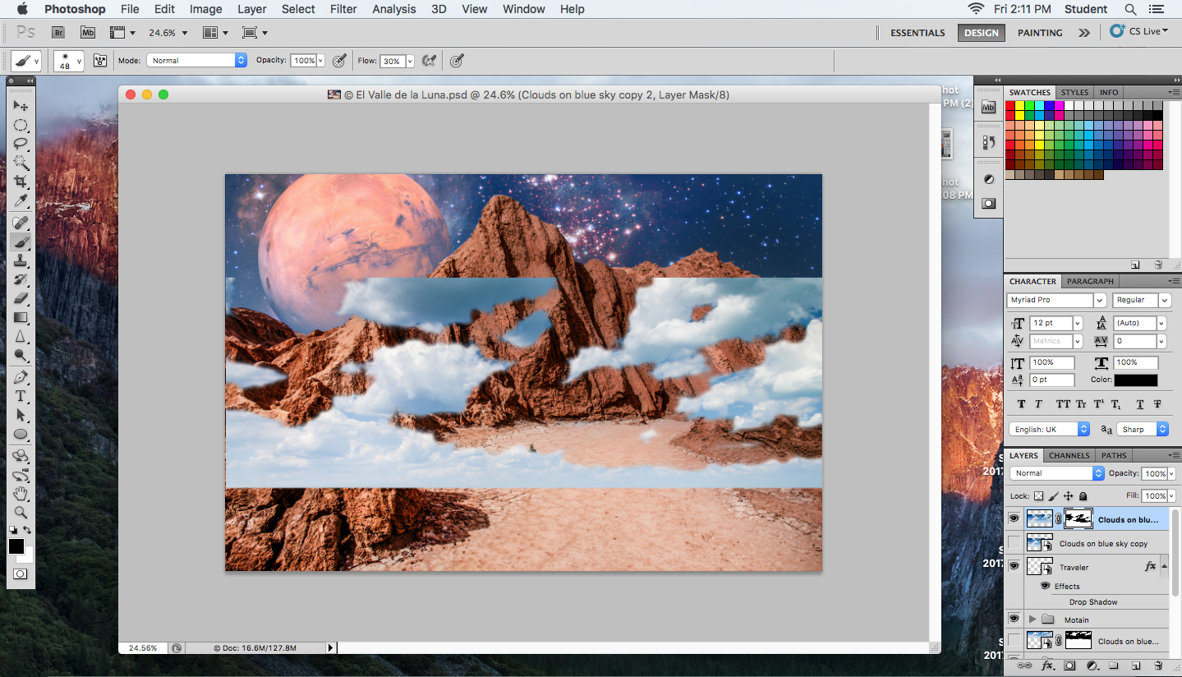Launch Bridge from the Br icon
The height and width of the screenshot is (677, 1182).
58,33
